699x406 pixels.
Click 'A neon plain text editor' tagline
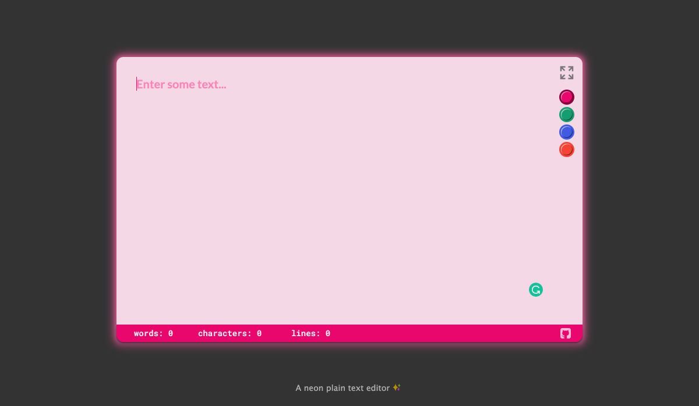(x=342, y=388)
